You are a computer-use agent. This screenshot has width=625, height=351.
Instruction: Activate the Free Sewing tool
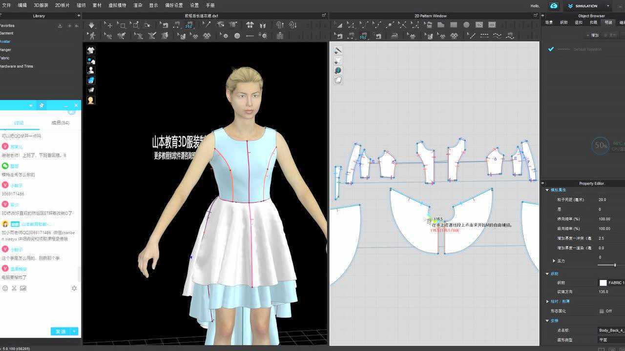351,35
